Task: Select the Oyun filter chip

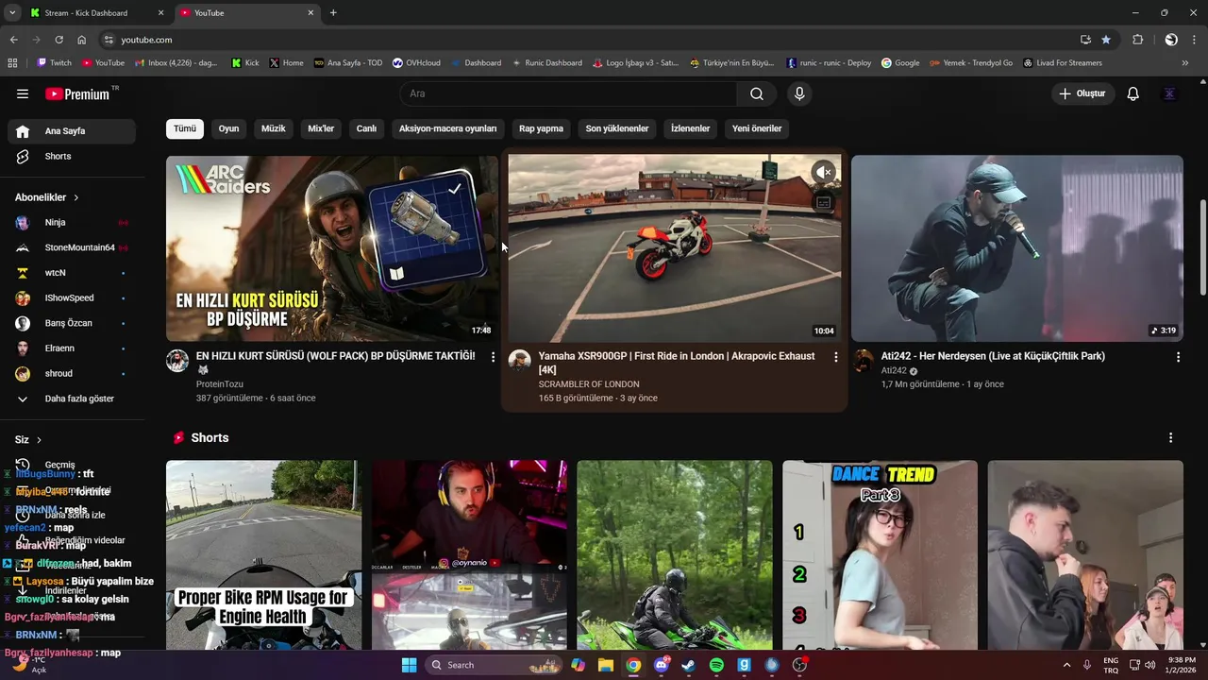Action: click(228, 128)
